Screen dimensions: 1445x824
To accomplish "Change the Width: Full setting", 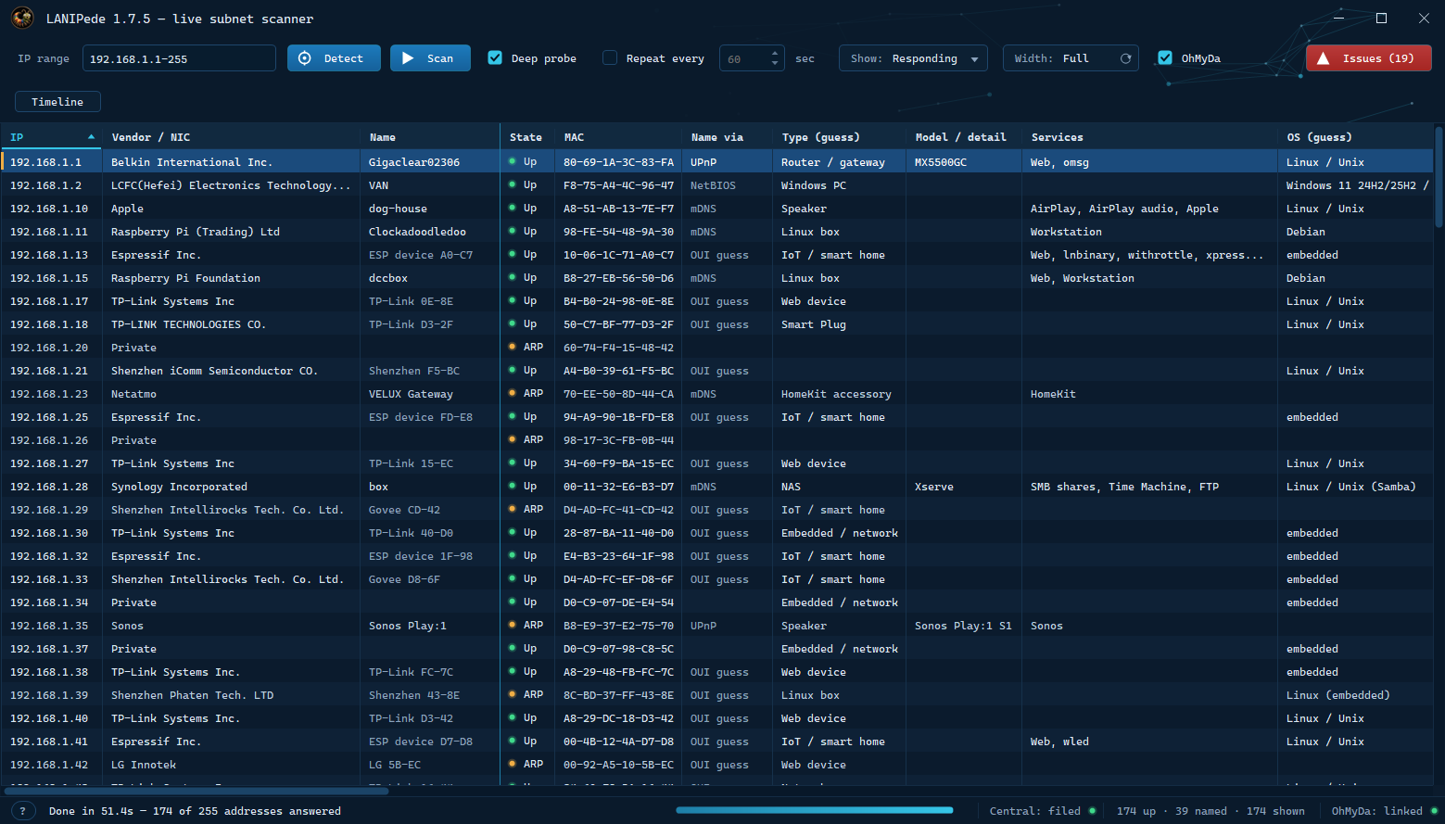I will click(x=1071, y=58).
